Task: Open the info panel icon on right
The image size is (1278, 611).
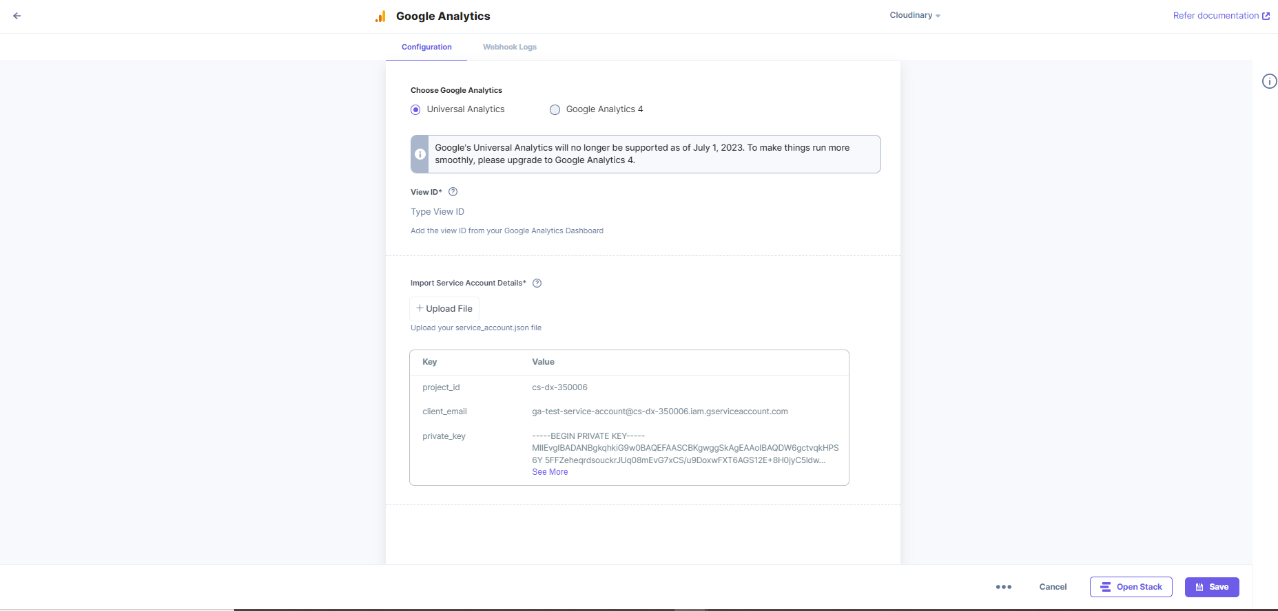Action: tap(1269, 81)
